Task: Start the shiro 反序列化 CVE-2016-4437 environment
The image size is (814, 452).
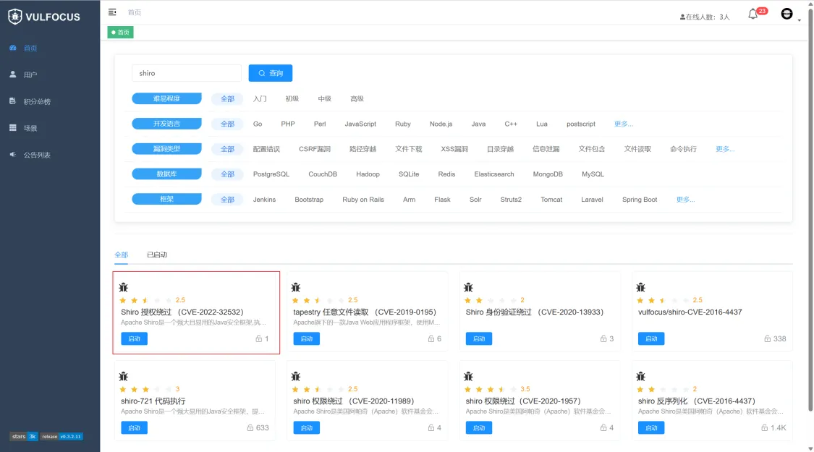Action: click(x=651, y=428)
